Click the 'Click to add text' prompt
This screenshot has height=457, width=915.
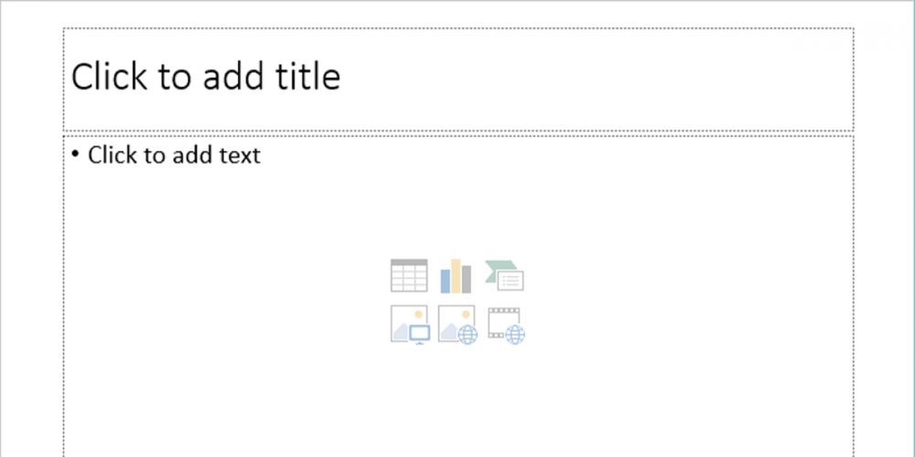point(174,155)
